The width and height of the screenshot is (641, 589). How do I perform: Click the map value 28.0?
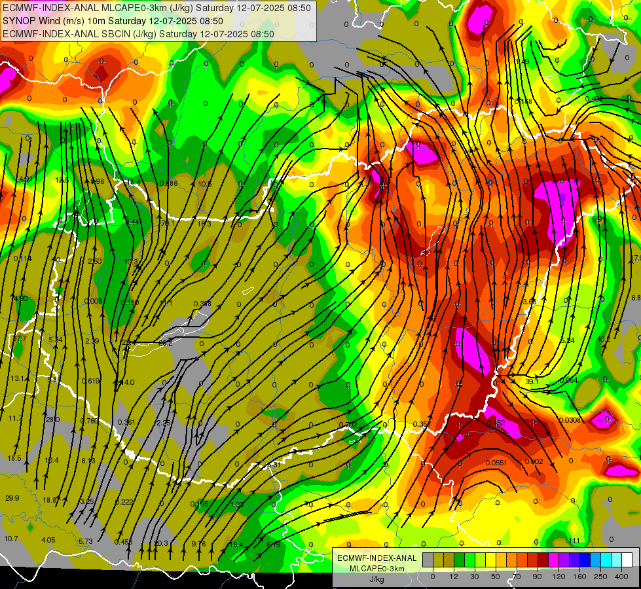coord(53,419)
